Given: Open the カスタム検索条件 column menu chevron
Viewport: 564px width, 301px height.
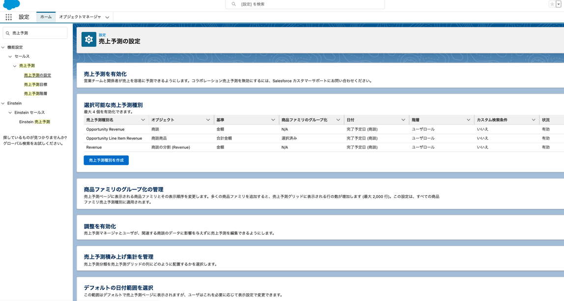Looking at the screenshot, I should point(534,120).
